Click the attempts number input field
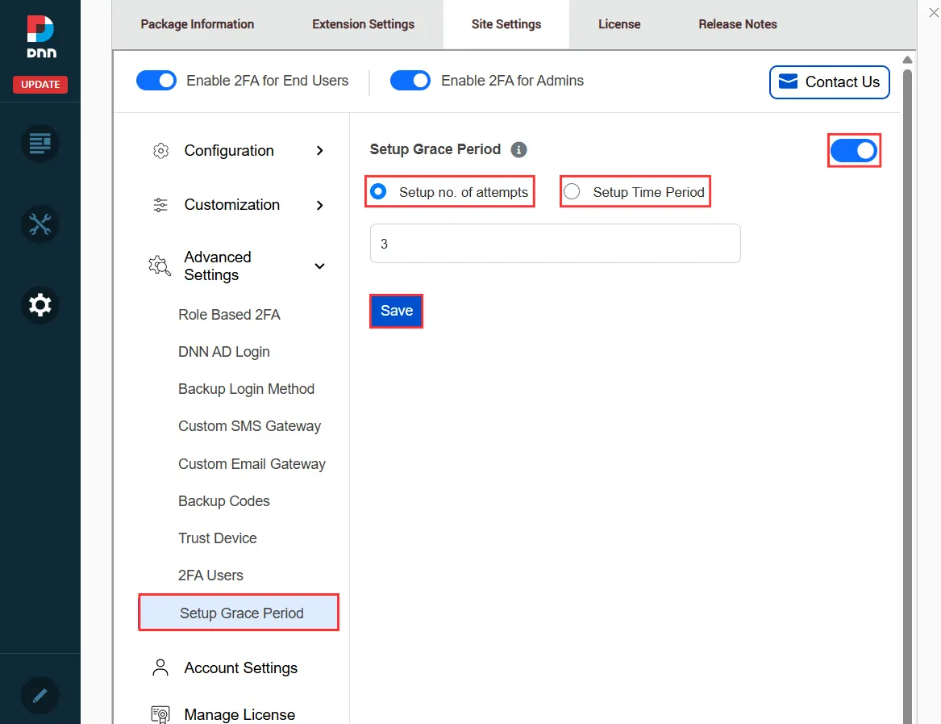The height and width of the screenshot is (724, 941). [x=555, y=244]
